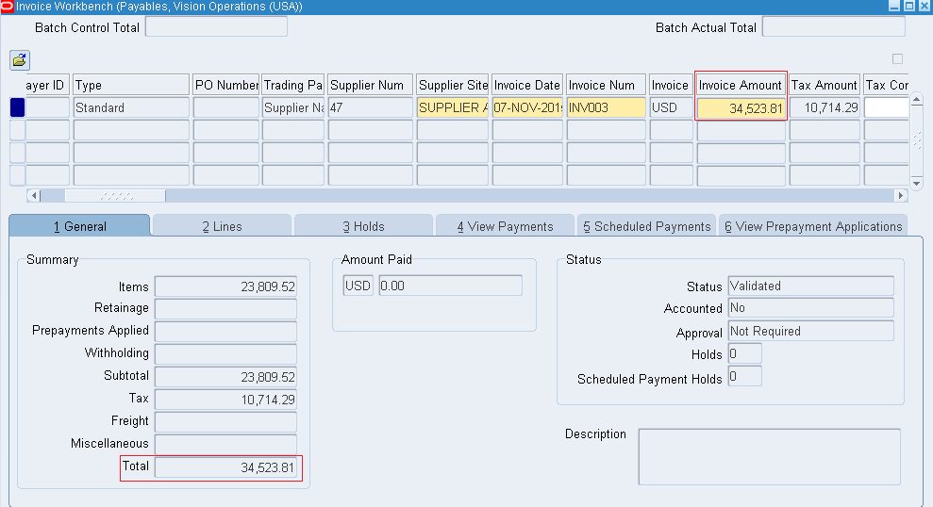Show View Prepayment Applications tab
Viewport: 933px width, 507px height.
(x=813, y=226)
